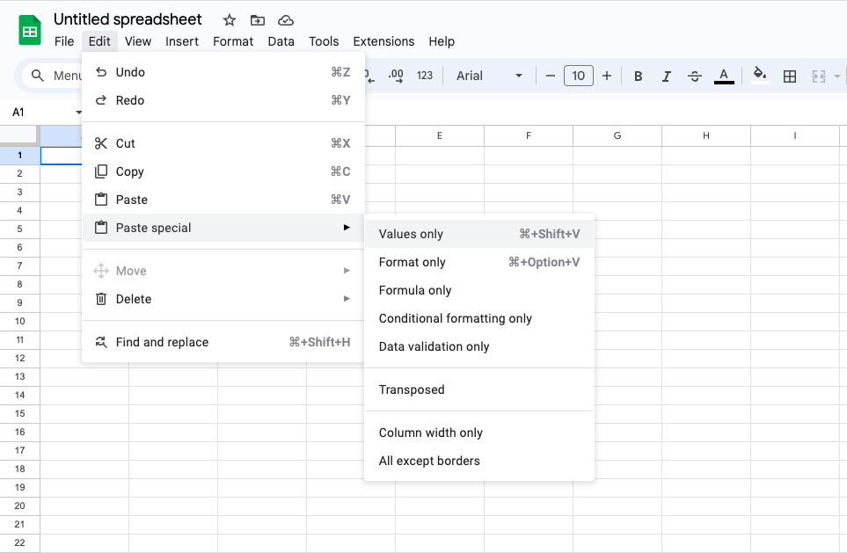Open Find and replace
This screenshot has height=553, width=847.
tap(223, 342)
